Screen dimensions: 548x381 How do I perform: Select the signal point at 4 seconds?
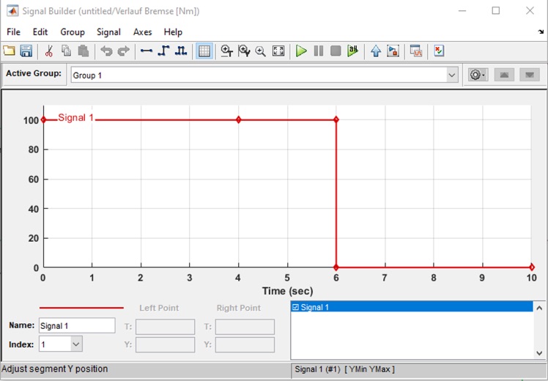[x=238, y=119]
